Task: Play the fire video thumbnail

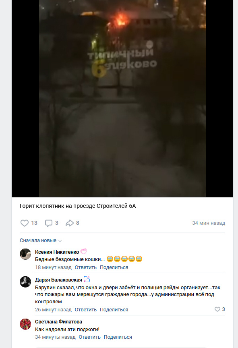Action: (122, 98)
